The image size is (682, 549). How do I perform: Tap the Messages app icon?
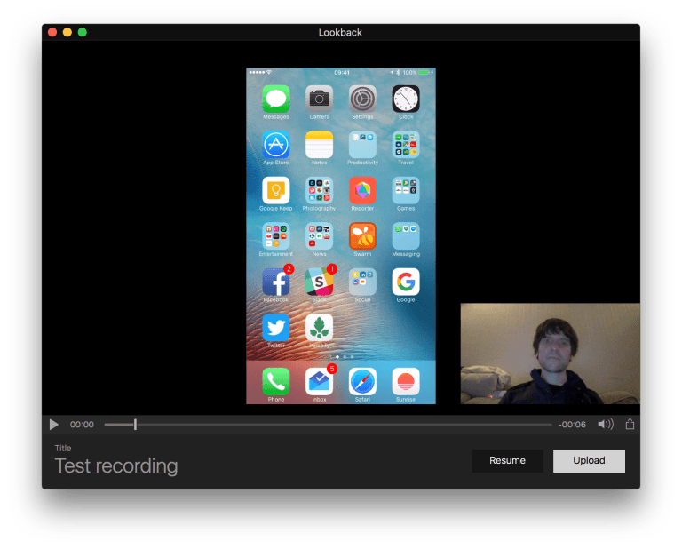coord(276,99)
